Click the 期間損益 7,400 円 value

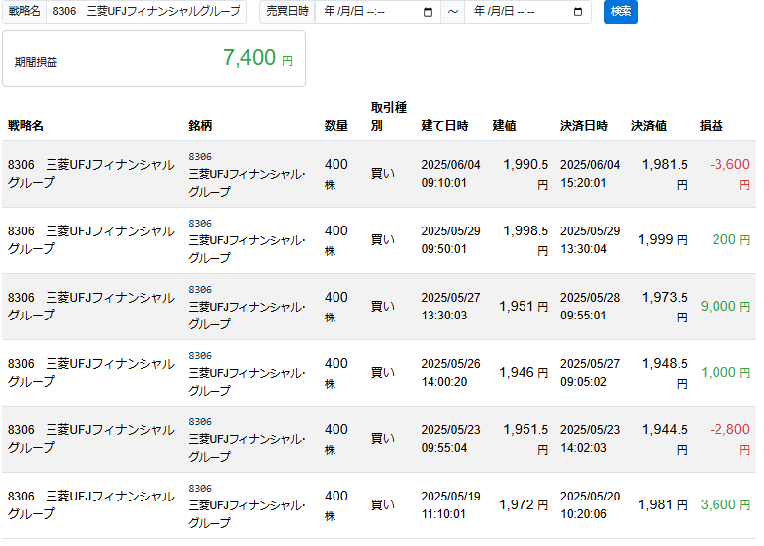(257, 58)
